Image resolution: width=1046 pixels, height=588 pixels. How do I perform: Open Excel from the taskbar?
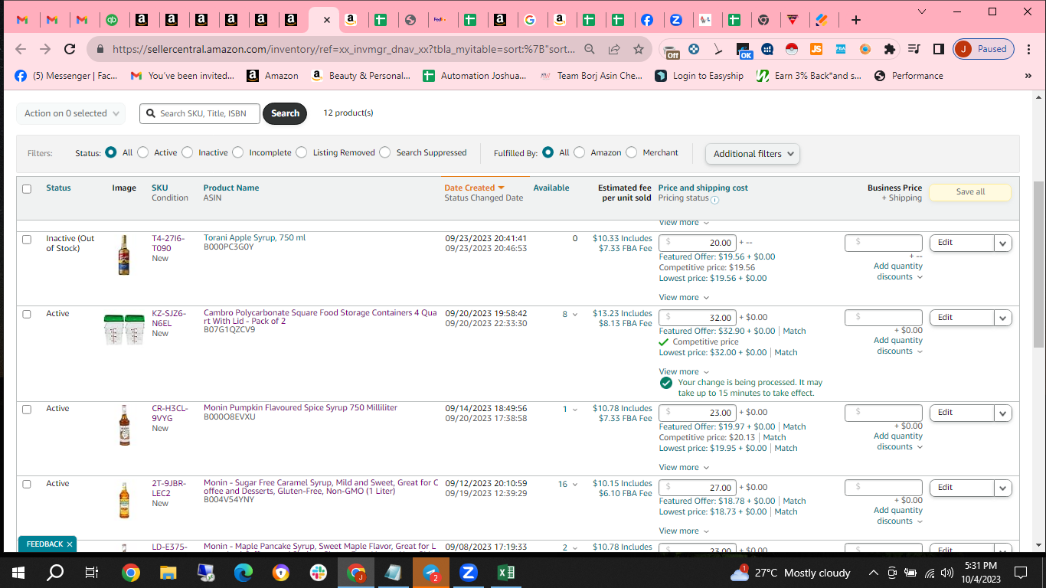click(x=506, y=573)
